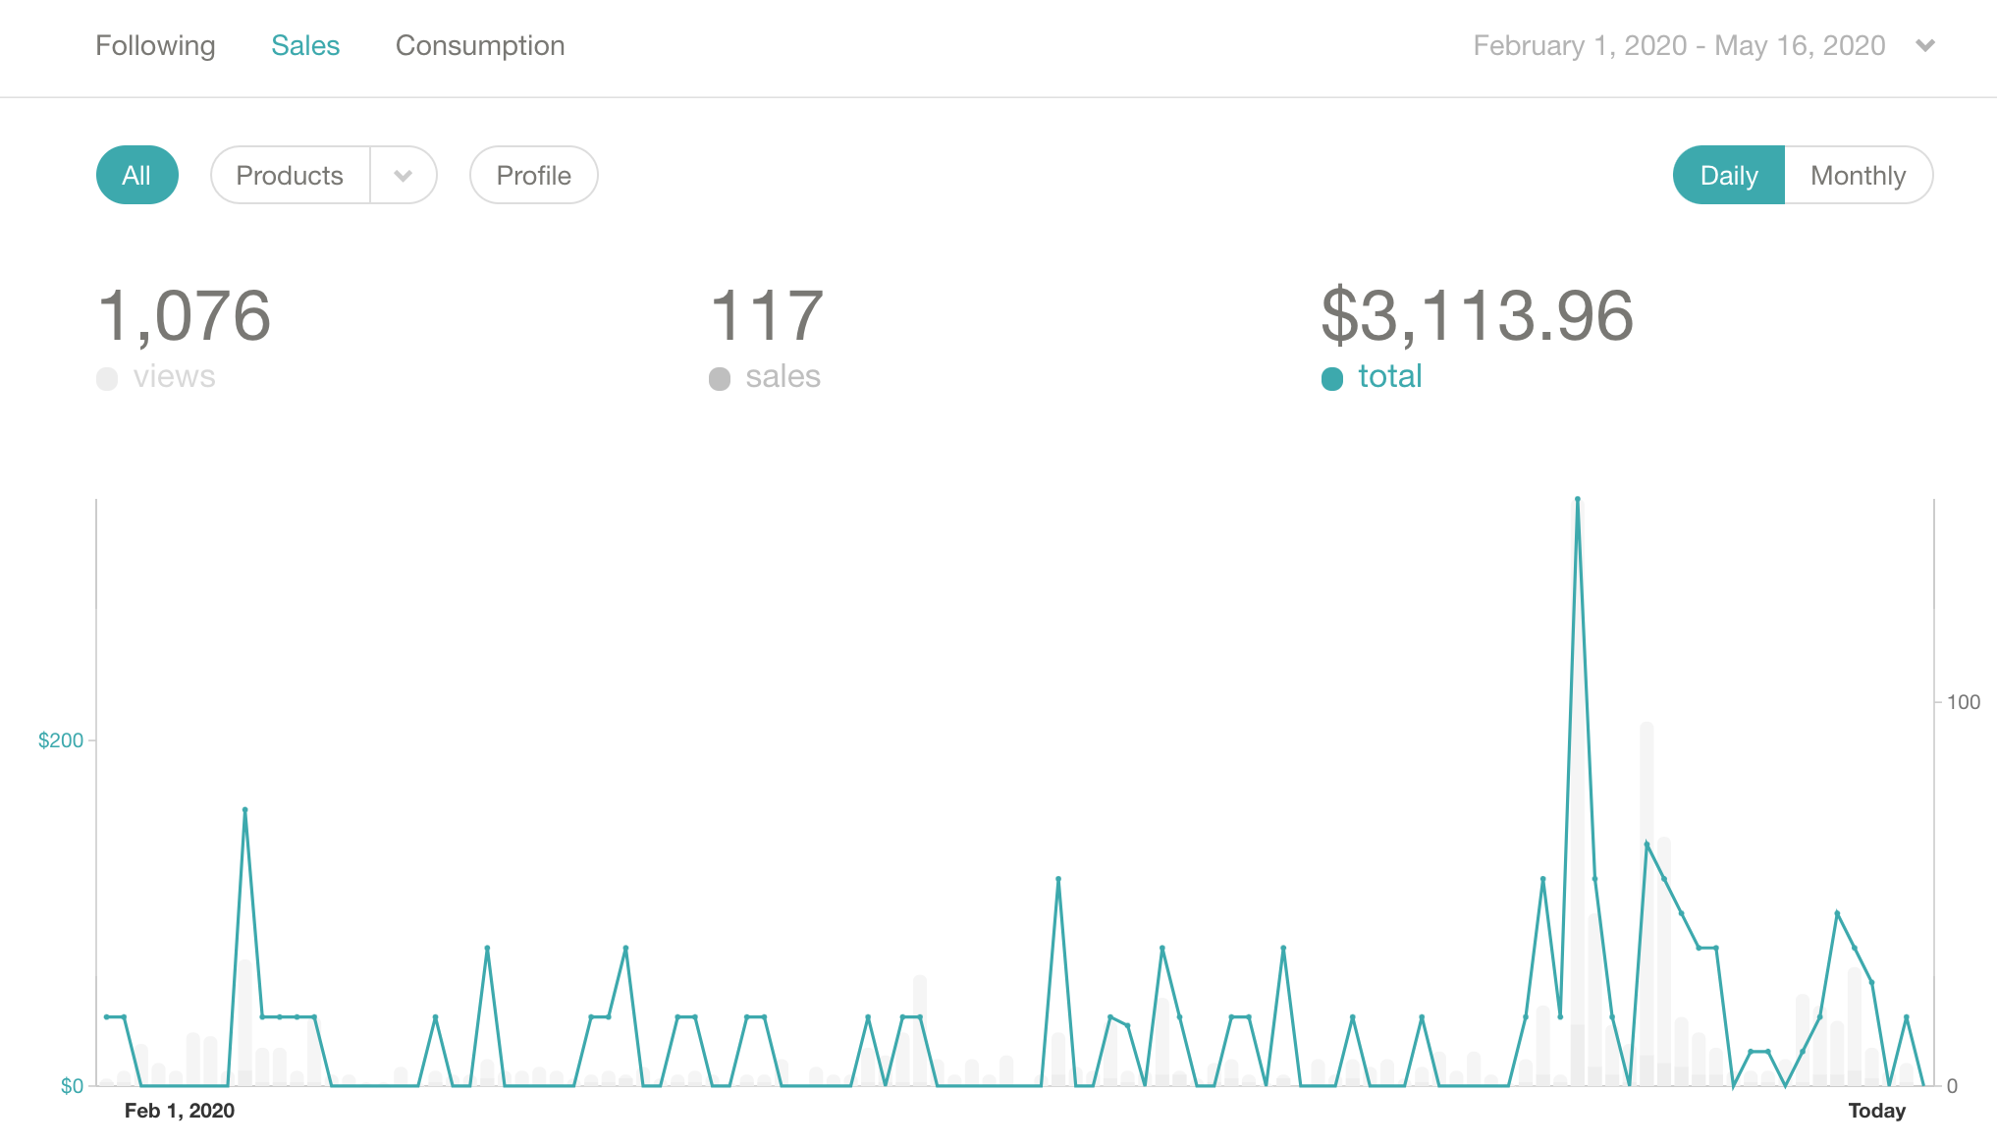Click the total legend label

1389,377
